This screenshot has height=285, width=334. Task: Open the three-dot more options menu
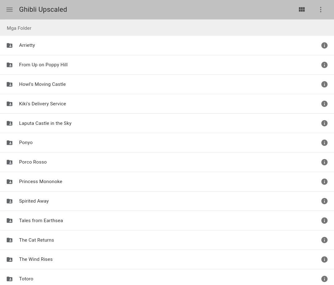[x=321, y=10]
